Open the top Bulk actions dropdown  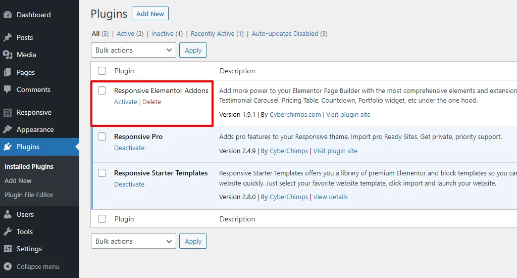133,50
